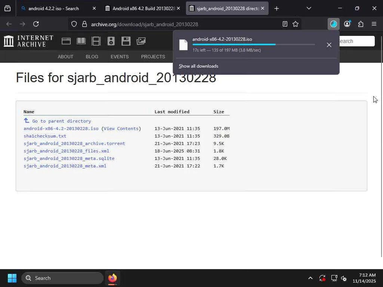The height and width of the screenshot is (287, 383).
Task: View site security via padlock icon
Action: click(85, 24)
